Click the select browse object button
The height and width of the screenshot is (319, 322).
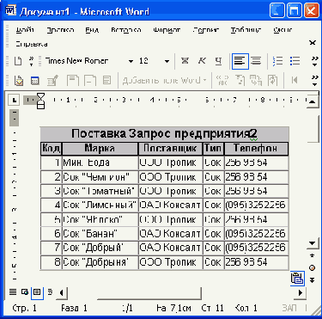pos(313,267)
